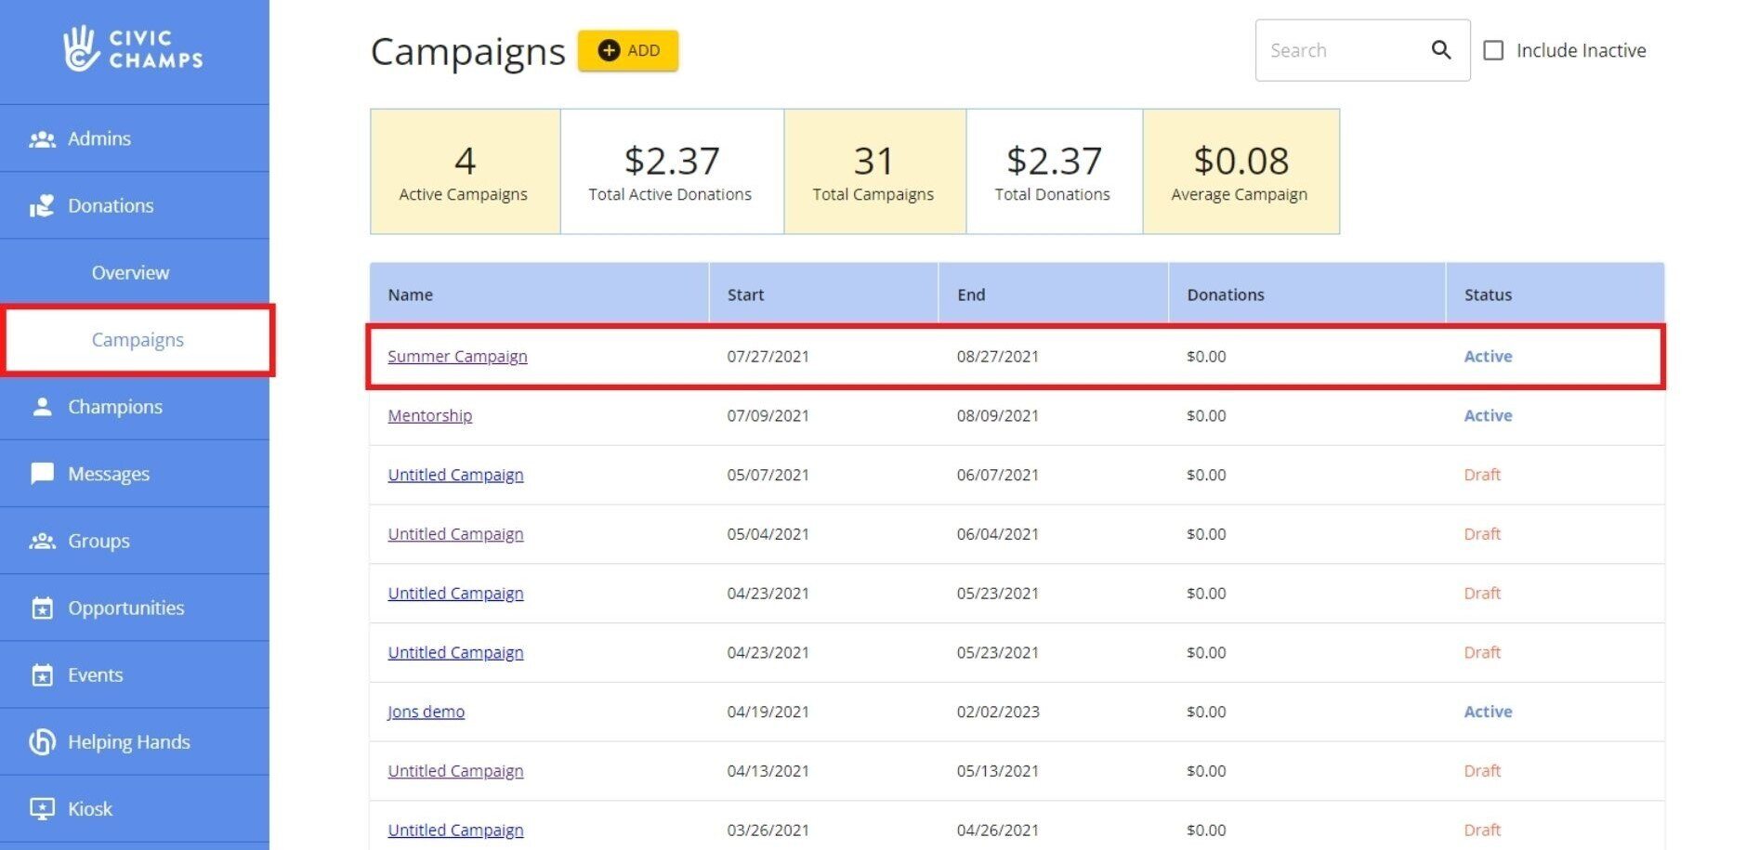
Task: Navigate to Groups in sidebar
Action: coord(135,541)
